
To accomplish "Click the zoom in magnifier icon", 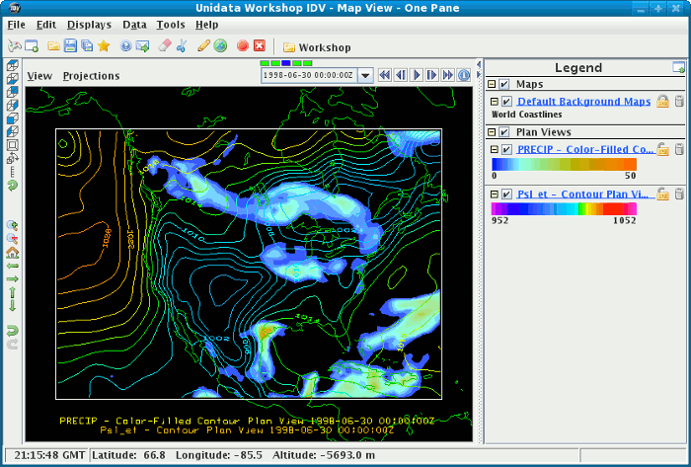I will [12, 225].
